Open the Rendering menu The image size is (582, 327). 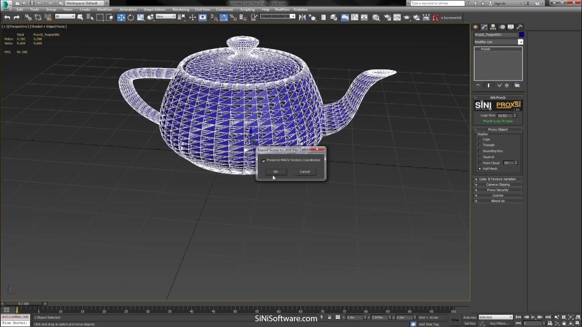coord(181,10)
